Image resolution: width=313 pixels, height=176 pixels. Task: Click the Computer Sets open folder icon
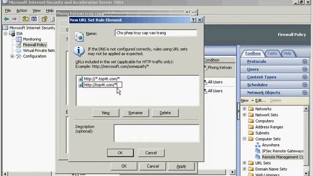tap(251, 139)
